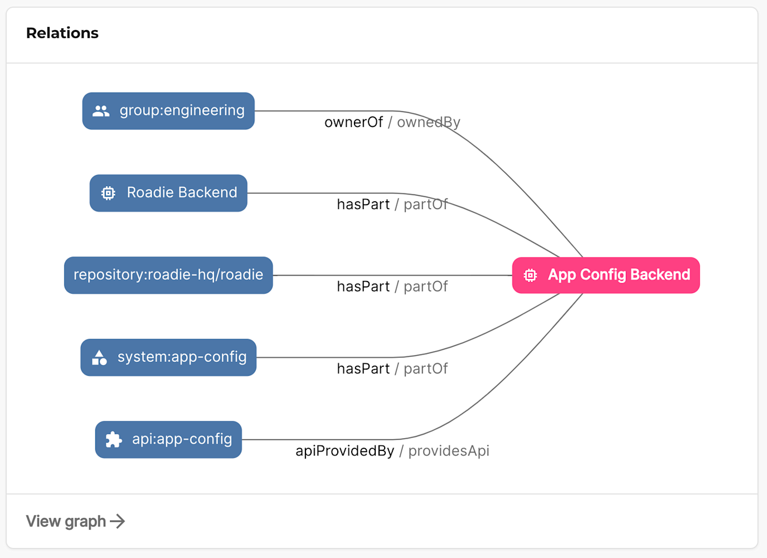Open the repository:roadie-hq/roadie node

(x=168, y=275)
